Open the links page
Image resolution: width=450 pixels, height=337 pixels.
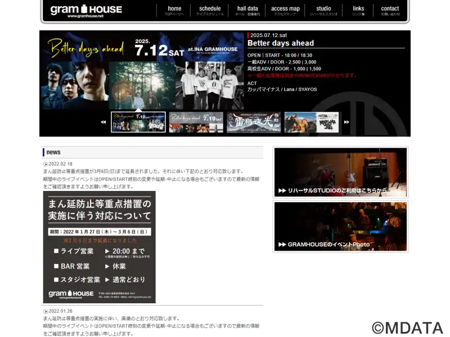coord(358,11)
